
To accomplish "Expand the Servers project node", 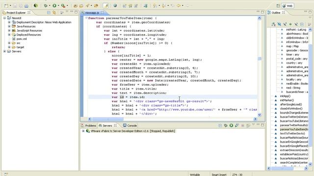I will [x=4, y=51].
